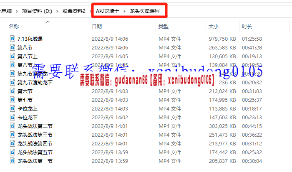Select the file named 7.13私域课

[x=30, y=39]
